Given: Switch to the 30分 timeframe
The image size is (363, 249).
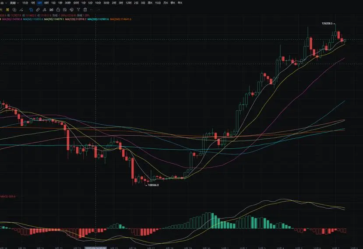Looking at the screenshot, I should click(x=106, y=3).
